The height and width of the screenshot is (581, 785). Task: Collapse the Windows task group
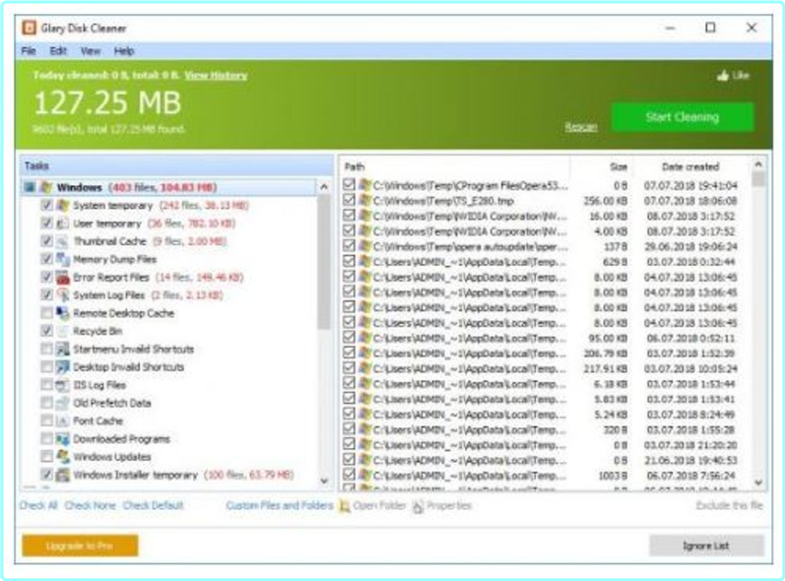pyautogui.click(x=30, y=187)
